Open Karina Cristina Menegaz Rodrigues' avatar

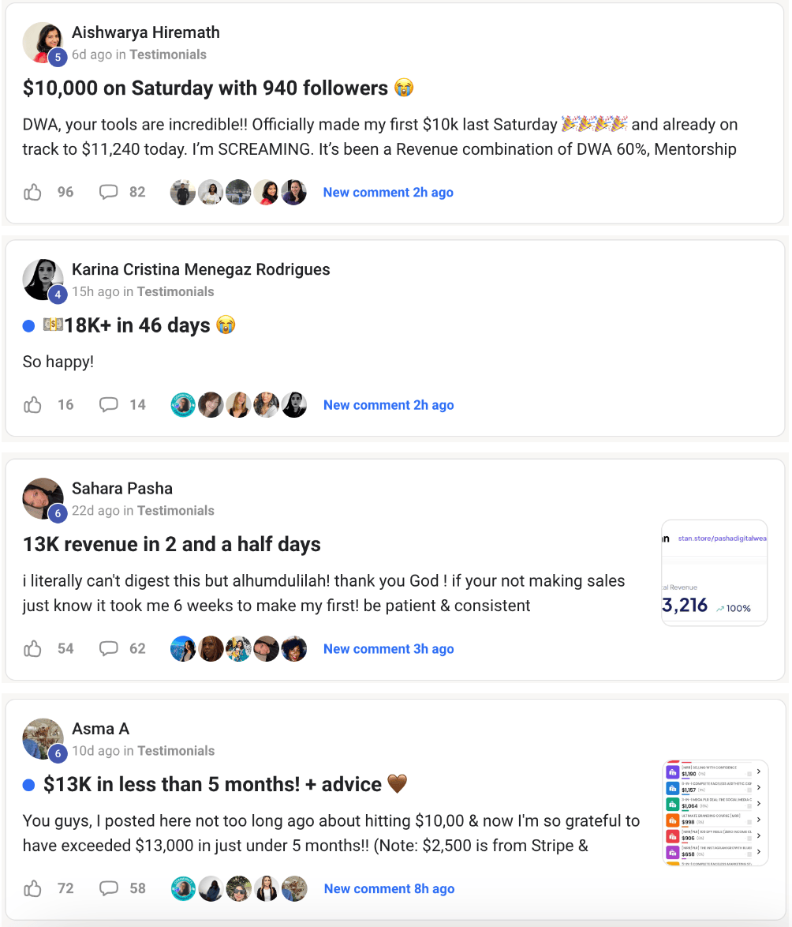[x=43, y=280]
